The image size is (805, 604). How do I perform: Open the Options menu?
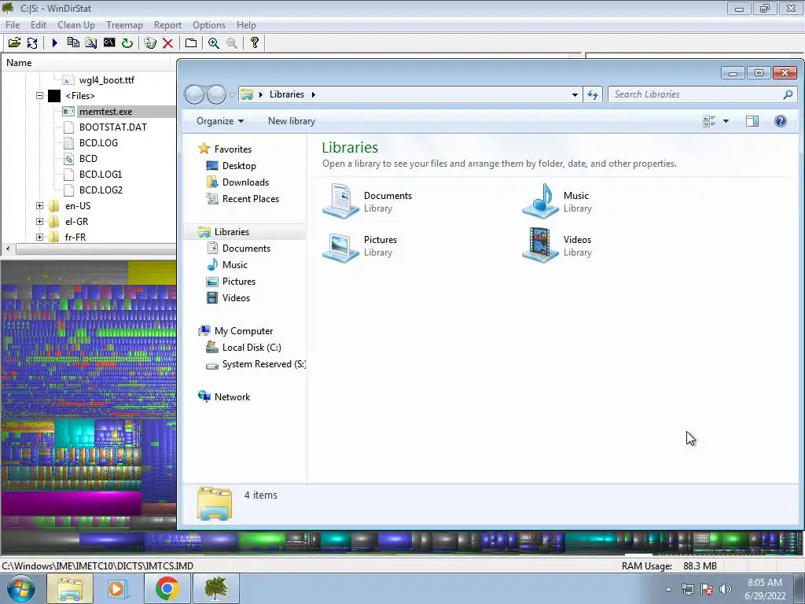point(209,25)
